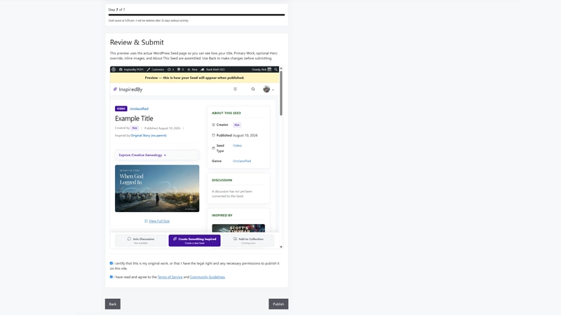Click the preview scrollbar up arrow
Image resolution: width=561 pixels, height=315 pixels.
pos(281,68)
